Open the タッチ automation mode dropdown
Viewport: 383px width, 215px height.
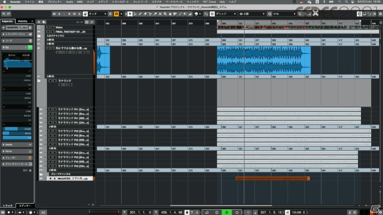97,14
